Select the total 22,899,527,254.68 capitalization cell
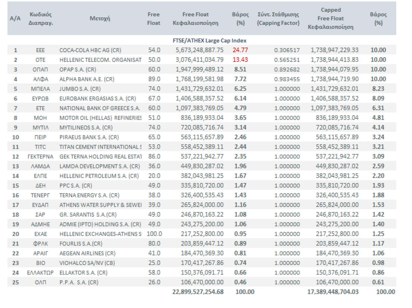Image resolution: width=412 pixels, height=308 pixels. (x=198, y=292)
